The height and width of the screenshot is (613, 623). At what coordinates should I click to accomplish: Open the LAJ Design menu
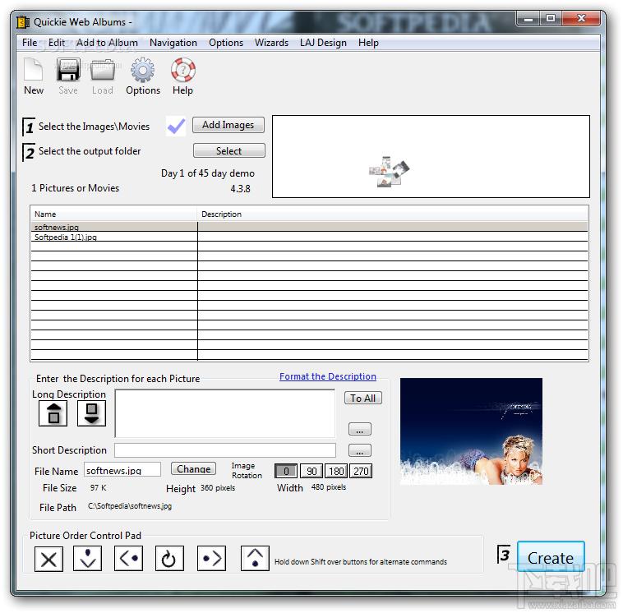click(x=323, y=43)
